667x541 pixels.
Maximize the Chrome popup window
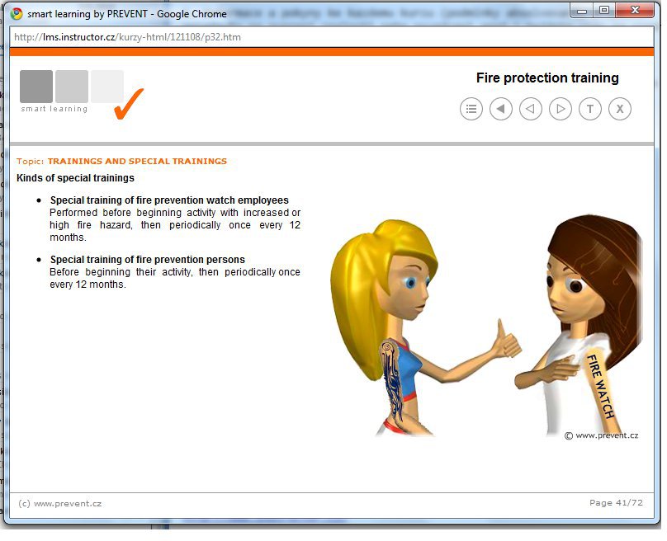tap(604, 11)
